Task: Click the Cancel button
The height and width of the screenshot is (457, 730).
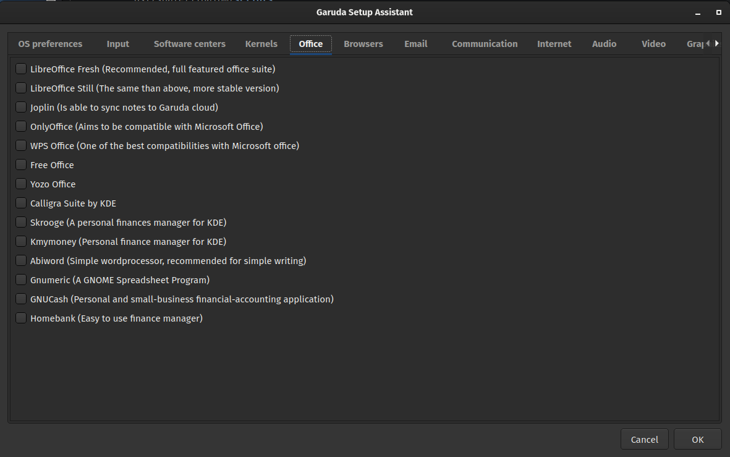Action: pos(644,439)
